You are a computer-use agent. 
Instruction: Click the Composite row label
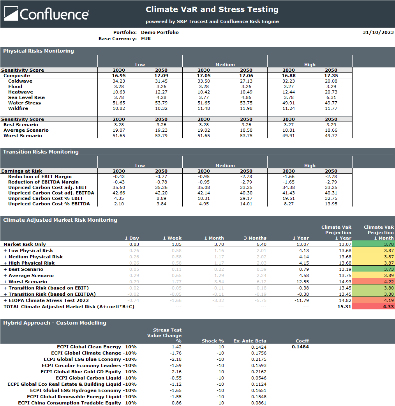(x=17, y=76)
